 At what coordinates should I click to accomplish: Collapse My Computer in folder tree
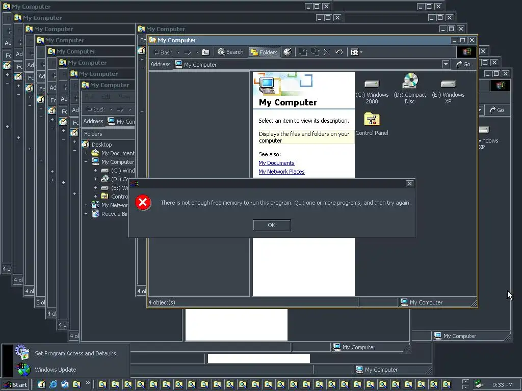tap(86, 162)
